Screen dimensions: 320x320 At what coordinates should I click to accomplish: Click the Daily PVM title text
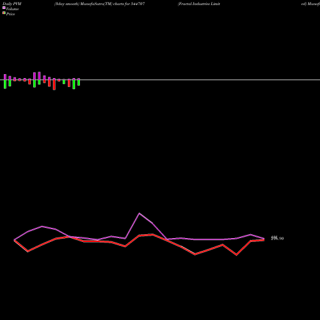point(12,4)
